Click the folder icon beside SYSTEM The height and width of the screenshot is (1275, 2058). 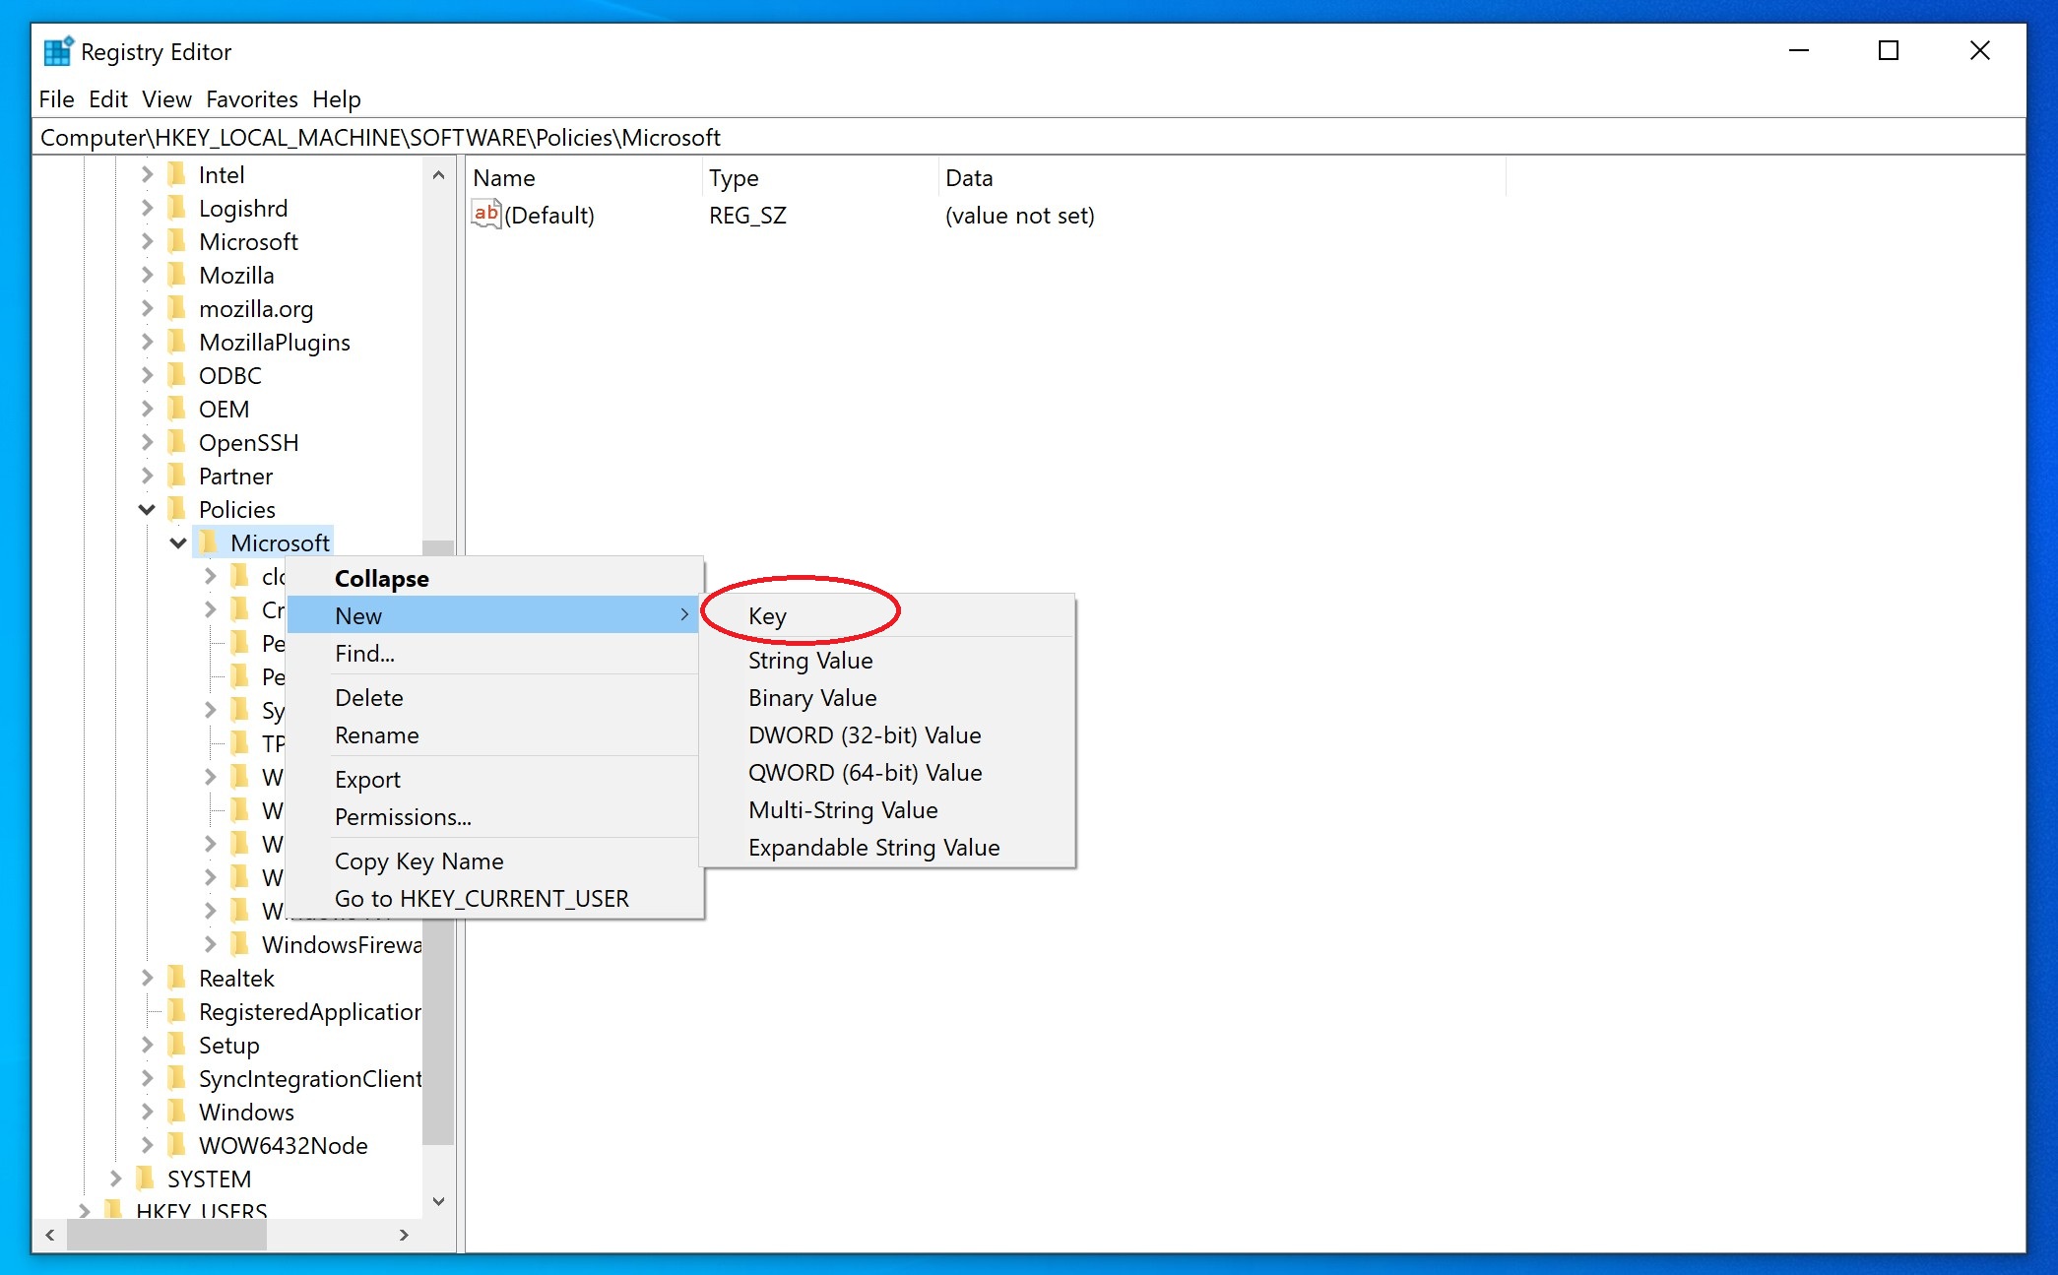pos(146,1179)
